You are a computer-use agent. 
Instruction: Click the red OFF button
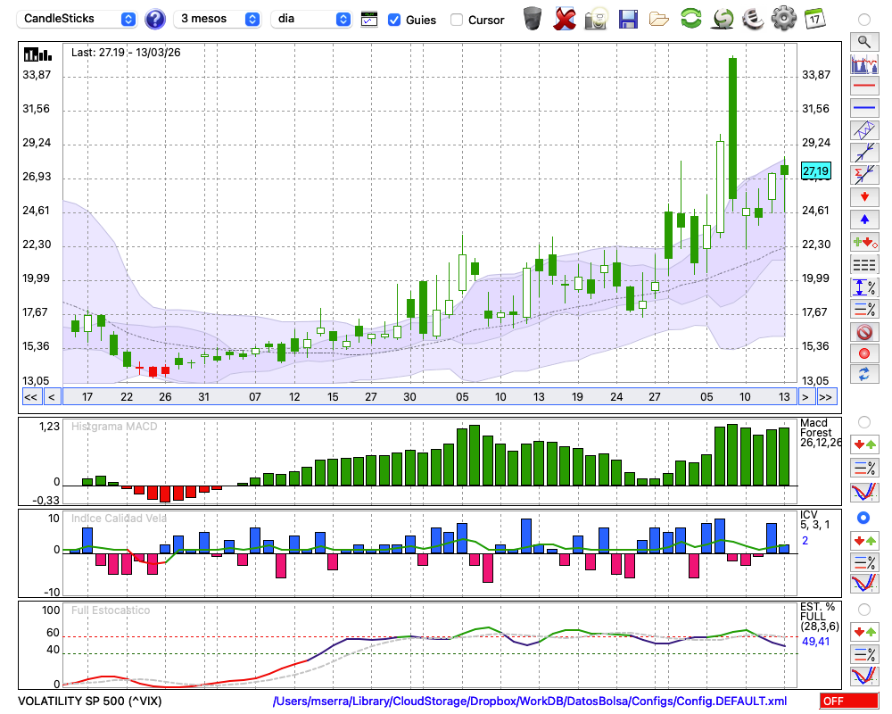847,702
